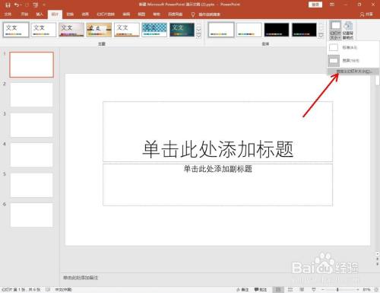The width and height of the screenshot is (380, 293).
Task: Click the zoom percentage value
Action: pyautogui.click(x=366, y=289)
